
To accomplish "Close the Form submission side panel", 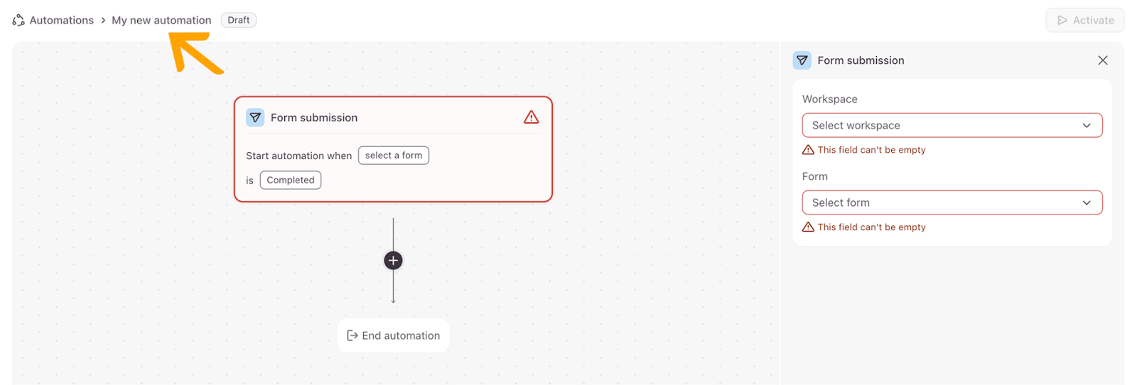I will click(x=1102, y=60).
